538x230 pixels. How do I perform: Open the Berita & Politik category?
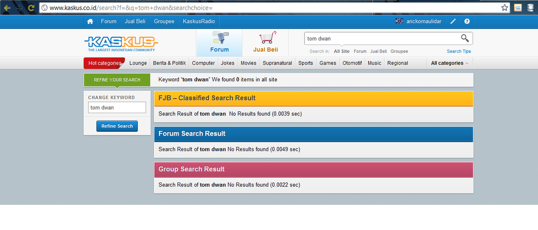pyautogui.click(x=169, y=63)
